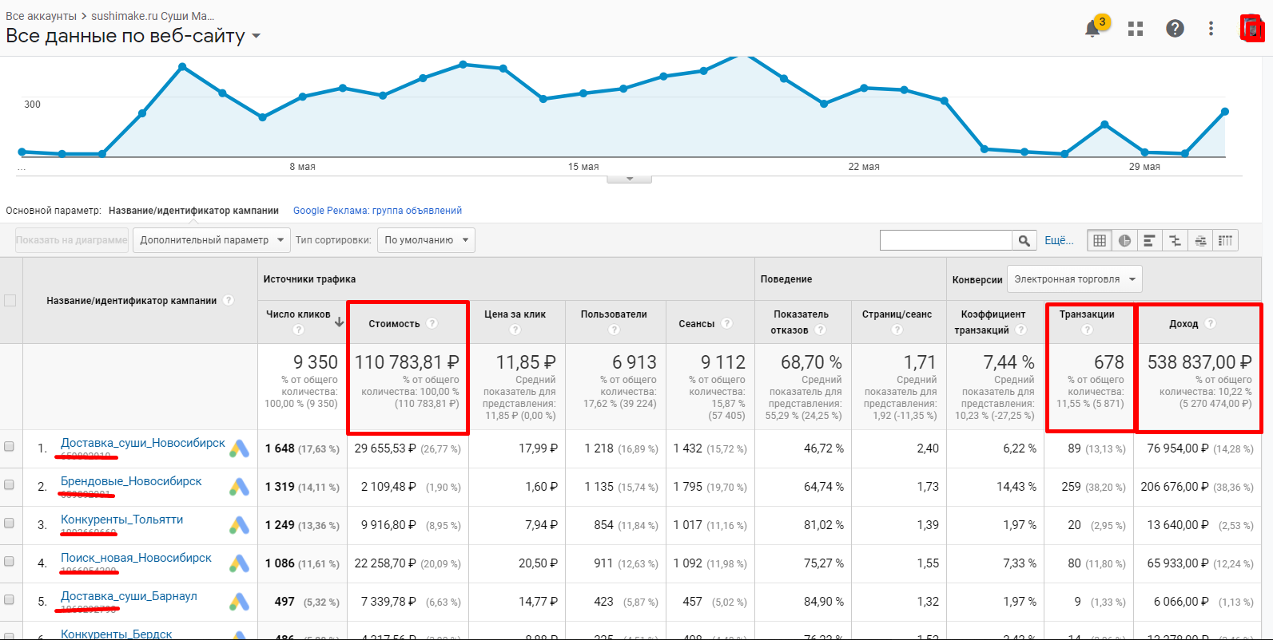Open the Google apps grid
This screenshot has width=1273, height=640.
[1136, 29]
